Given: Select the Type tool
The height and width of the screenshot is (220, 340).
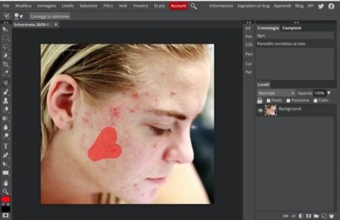Looking at the screenshot, I should pyautogui.click(x=6, y=146).
